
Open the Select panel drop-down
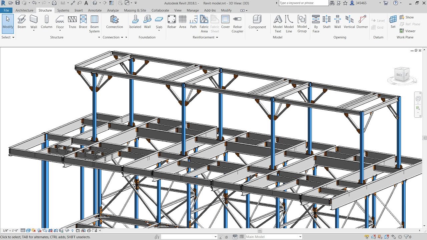[13, 37]
